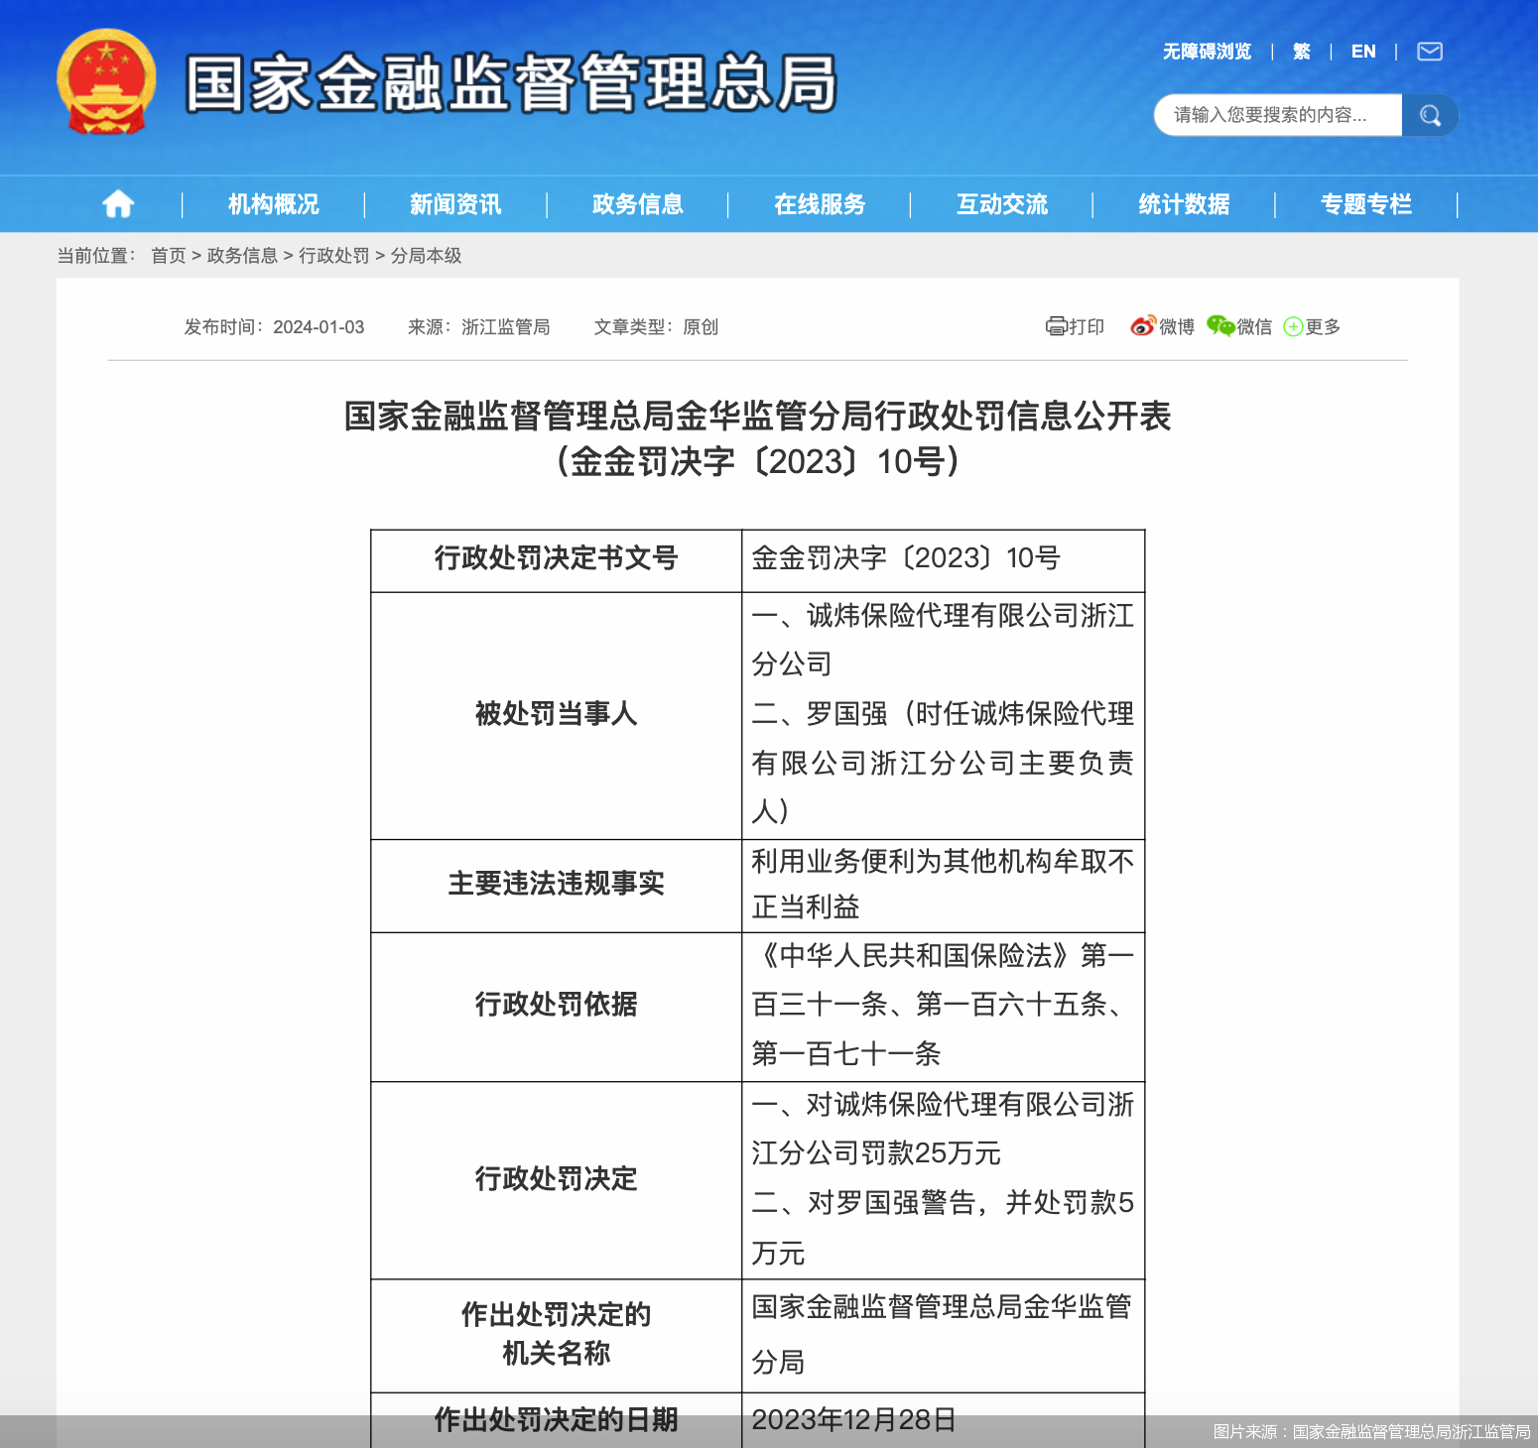Click the 打印 text label

click(1087, 326)
